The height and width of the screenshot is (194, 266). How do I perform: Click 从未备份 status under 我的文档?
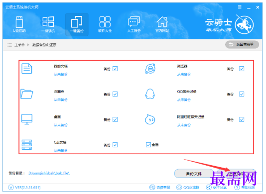pyautogui.click(x=61, y=74)
